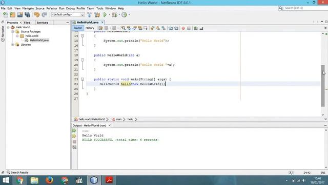Click the Debug Project toolbar icon

pyautogui.click(x=114, y=15)
